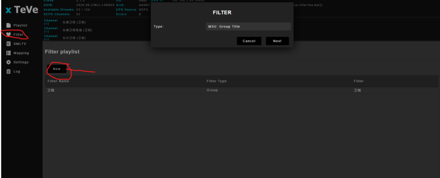Viewport: 440px width, 178px height.
Task: Click Next in the Filter dialog
Action: (x=277, y=41)
